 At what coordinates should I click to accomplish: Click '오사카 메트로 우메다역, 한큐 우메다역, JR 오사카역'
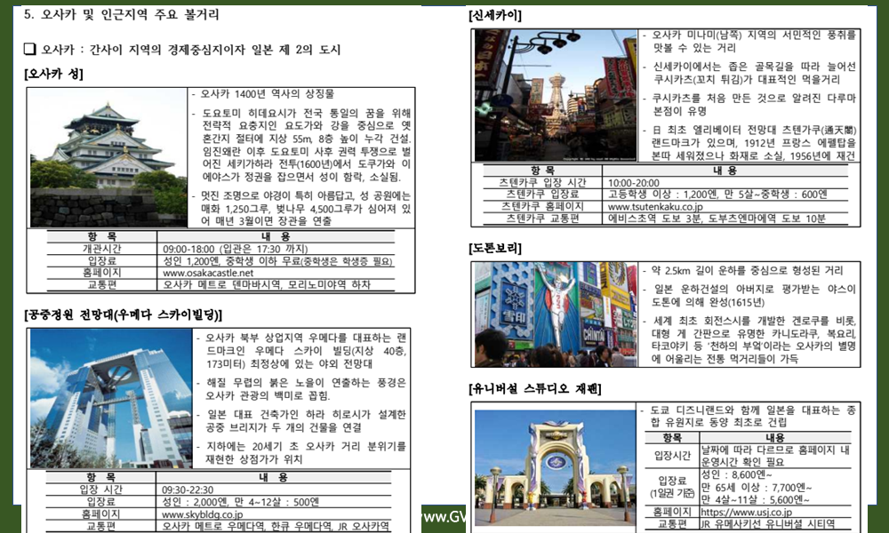point(276,526)
